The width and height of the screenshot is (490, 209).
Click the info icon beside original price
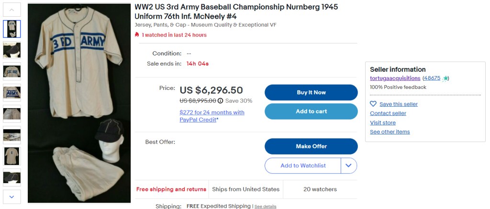(x=221, y=101)
